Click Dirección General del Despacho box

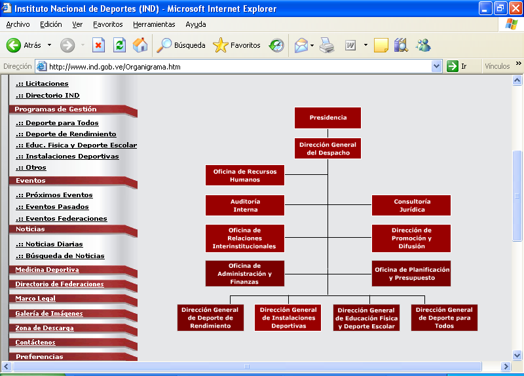click(x=327, y=149)
